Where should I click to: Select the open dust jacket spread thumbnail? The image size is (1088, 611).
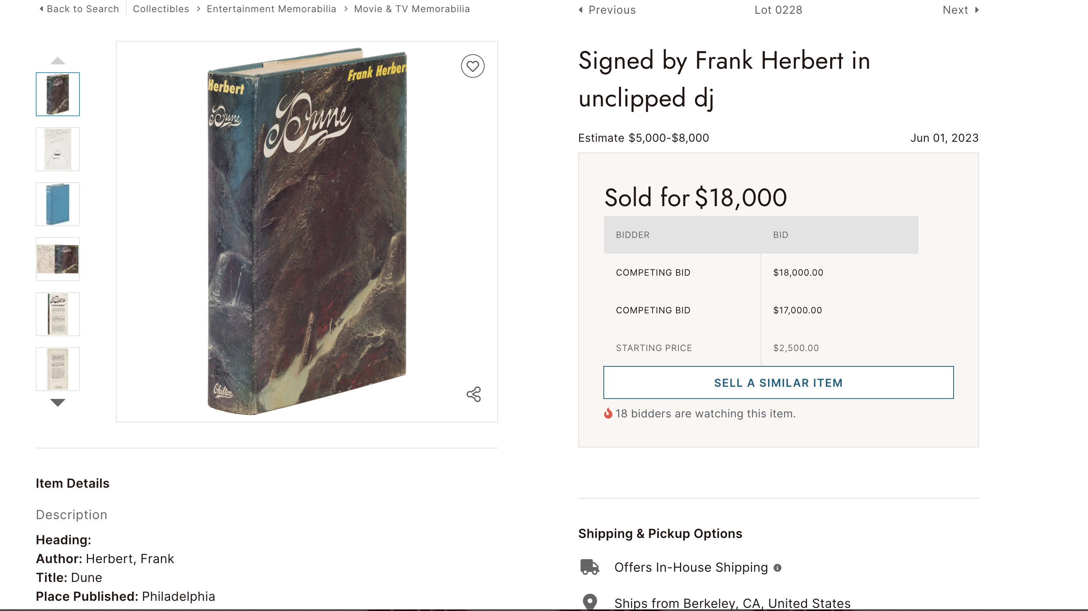click(x=58, y=259)
